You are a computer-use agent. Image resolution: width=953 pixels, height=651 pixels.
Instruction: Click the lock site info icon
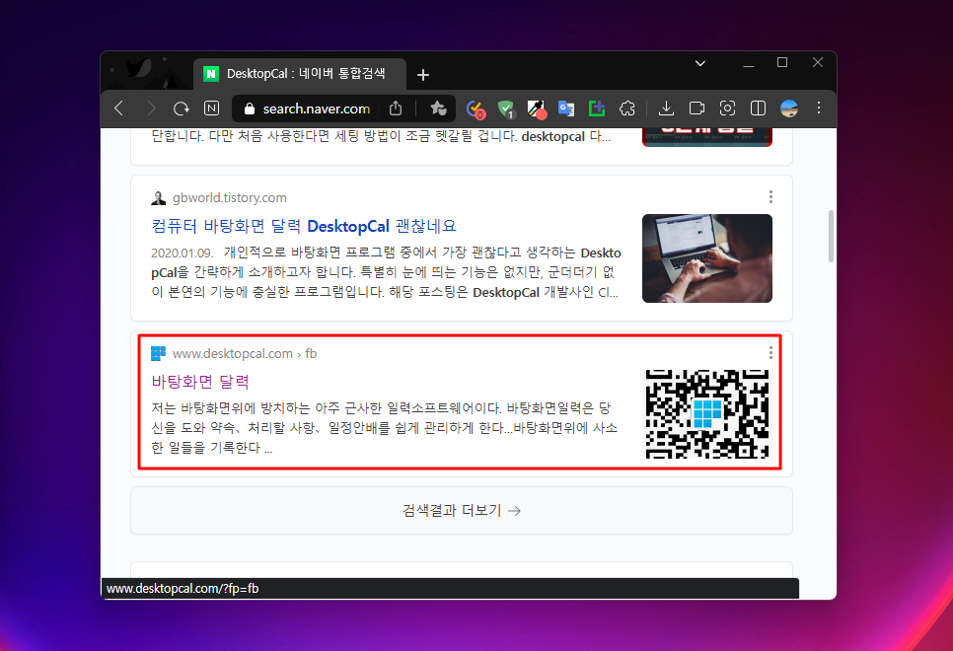(249, 108)
